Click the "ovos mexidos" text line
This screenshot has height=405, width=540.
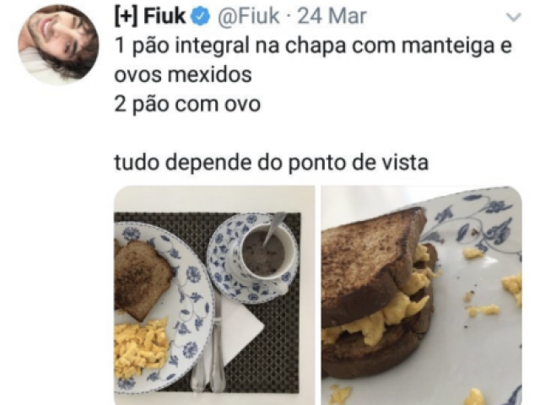coord(183,74)
